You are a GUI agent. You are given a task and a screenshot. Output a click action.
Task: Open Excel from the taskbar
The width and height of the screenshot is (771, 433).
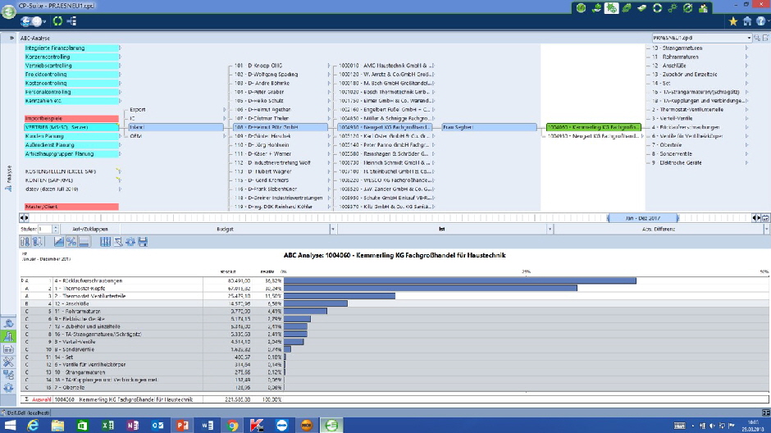[107, 425]
